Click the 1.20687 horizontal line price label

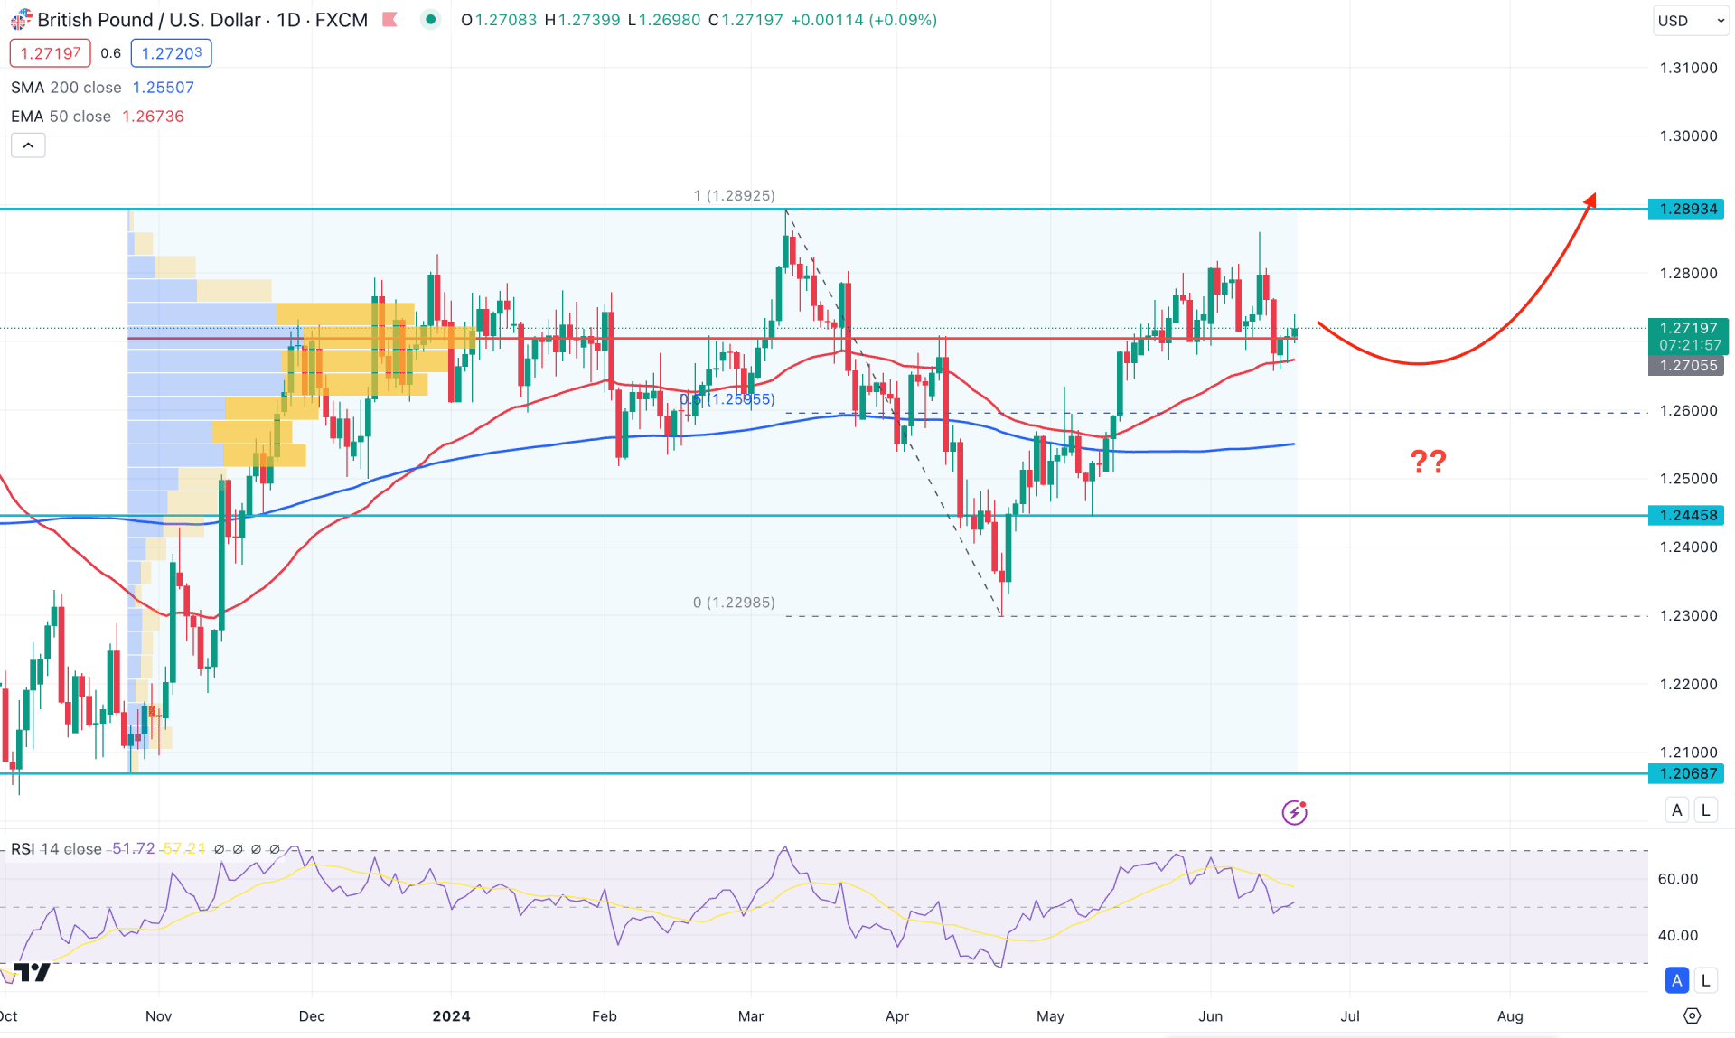click(1687, 773)
